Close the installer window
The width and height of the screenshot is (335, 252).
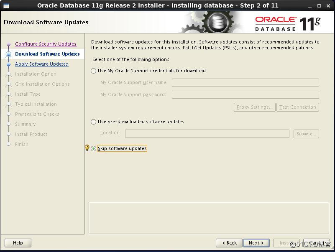click(x=328, y=6)
